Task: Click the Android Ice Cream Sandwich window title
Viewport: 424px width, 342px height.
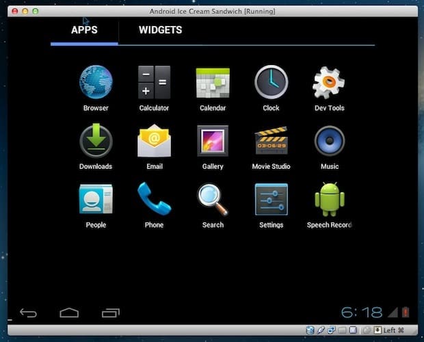Action: [x=212, y=12]
